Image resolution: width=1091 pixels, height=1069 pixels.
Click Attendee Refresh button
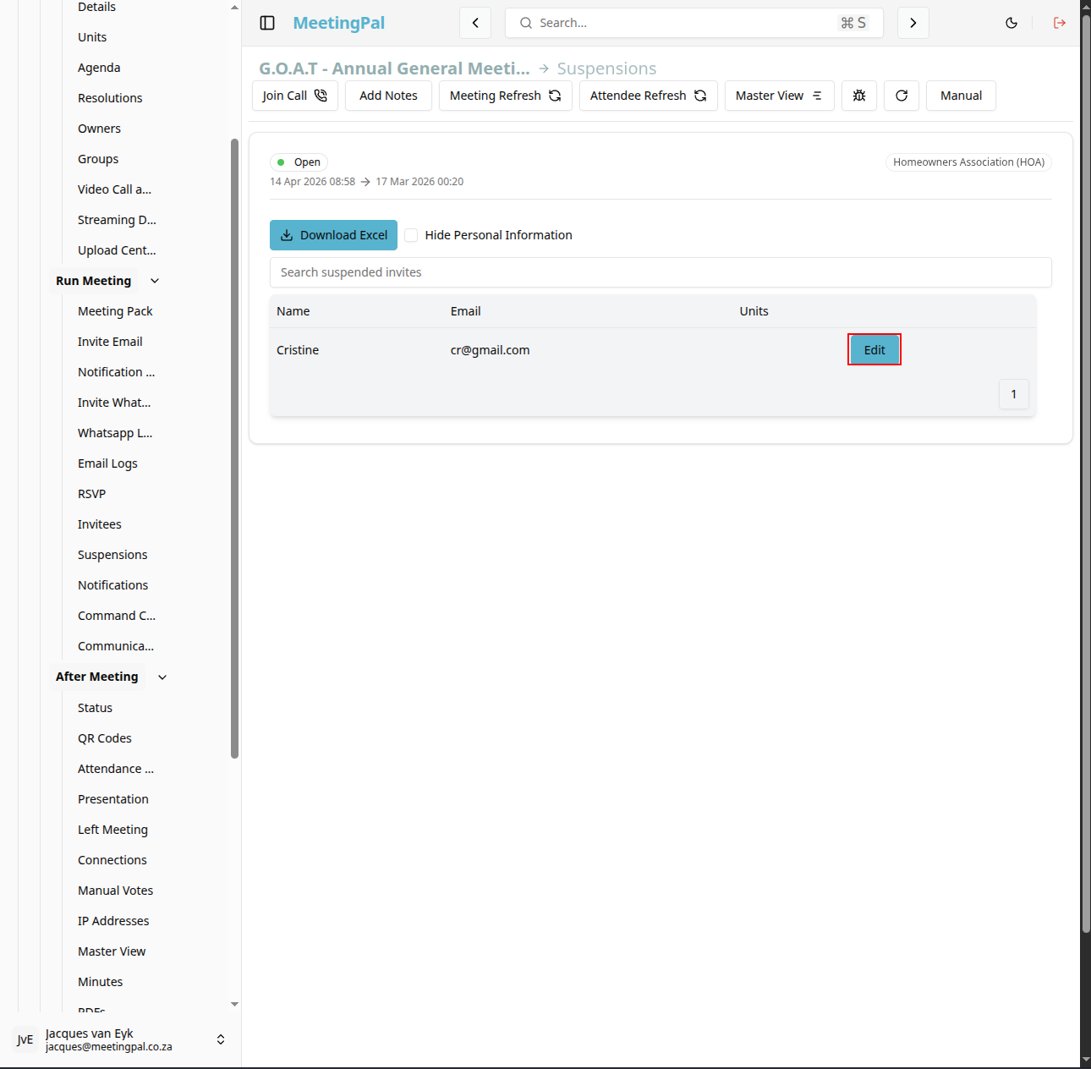[649, 96]
